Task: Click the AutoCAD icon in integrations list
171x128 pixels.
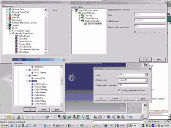Action: pyautogui.click(x=10, y=17)
